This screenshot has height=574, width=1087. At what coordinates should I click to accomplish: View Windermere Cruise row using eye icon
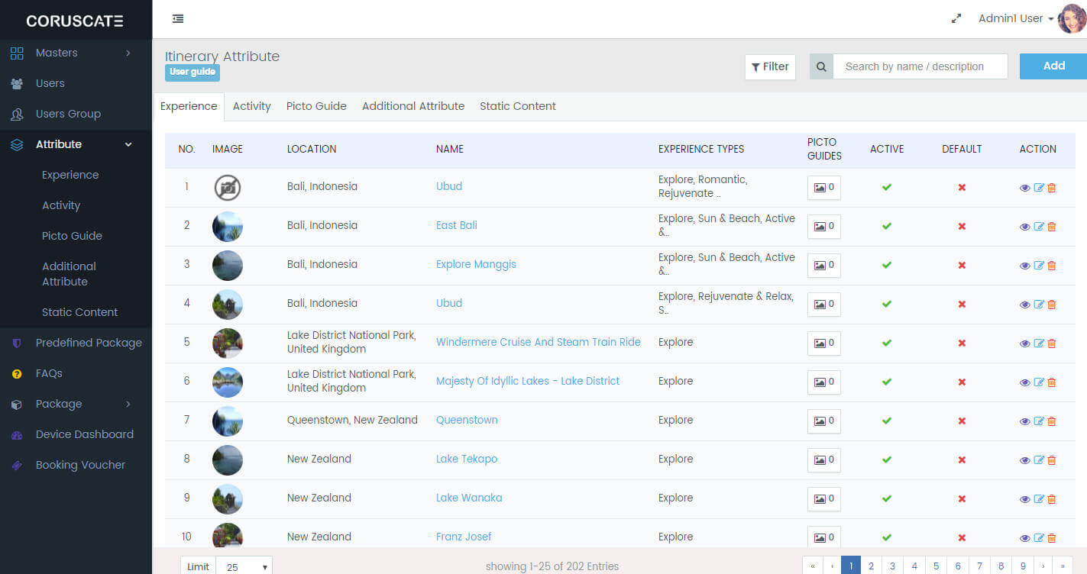point(1024,343)
